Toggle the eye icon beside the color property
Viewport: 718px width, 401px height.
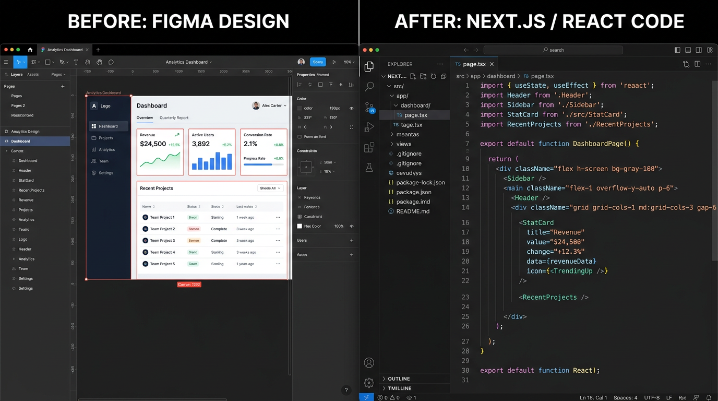352,108
